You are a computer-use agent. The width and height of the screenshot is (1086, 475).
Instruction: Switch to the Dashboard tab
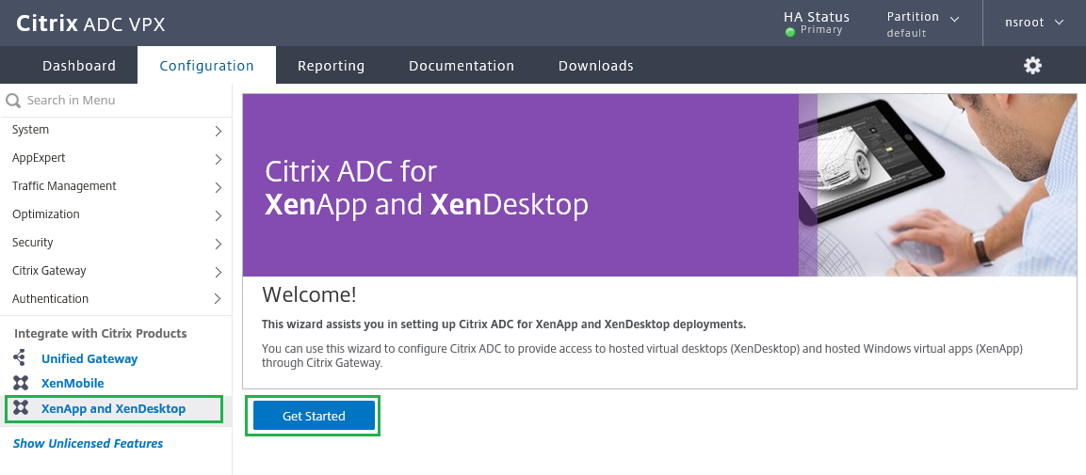[79, 66]
